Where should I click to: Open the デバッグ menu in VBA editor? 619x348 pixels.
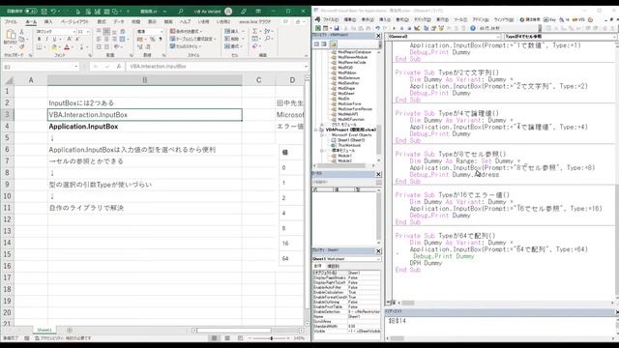pos(422,19)
